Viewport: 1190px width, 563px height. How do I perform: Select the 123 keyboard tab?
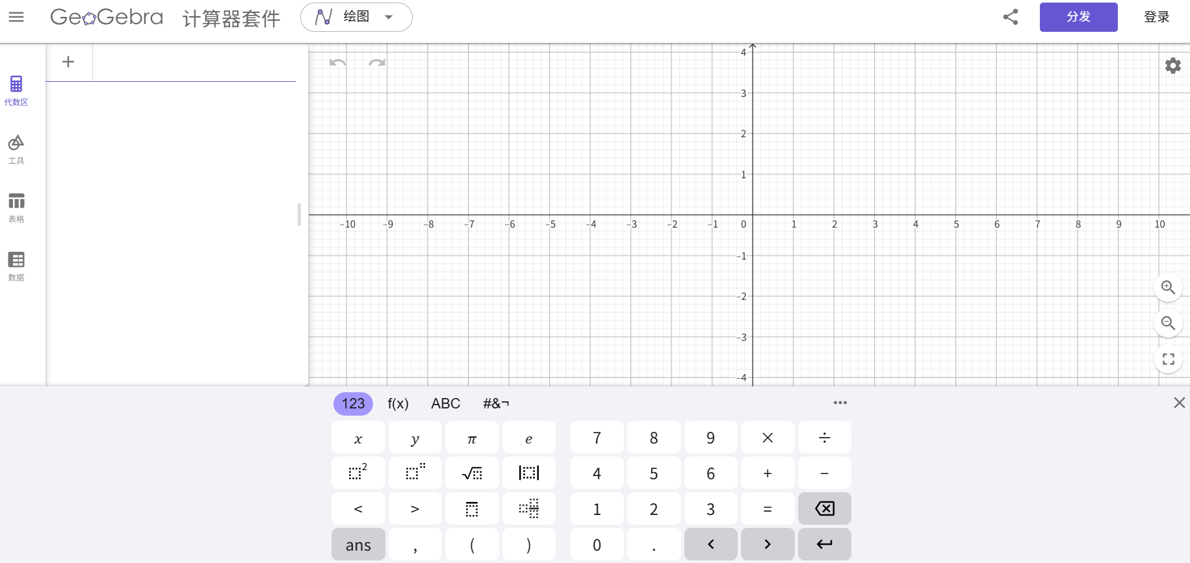pos(354,403)
